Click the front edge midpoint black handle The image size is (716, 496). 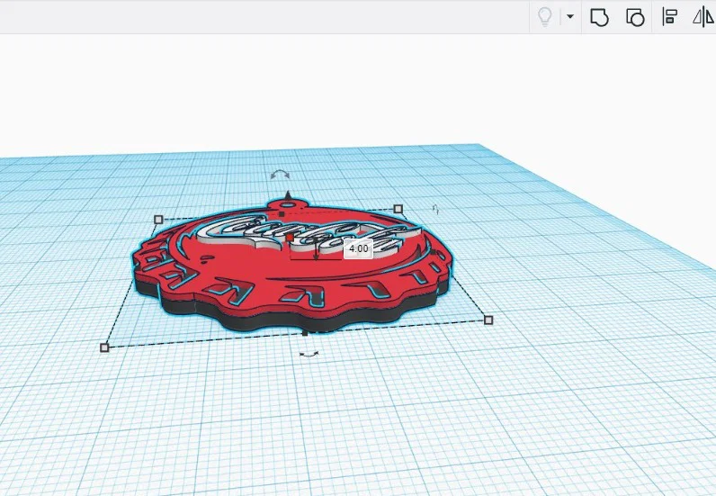pyautogui.click(x=305, y=333)
